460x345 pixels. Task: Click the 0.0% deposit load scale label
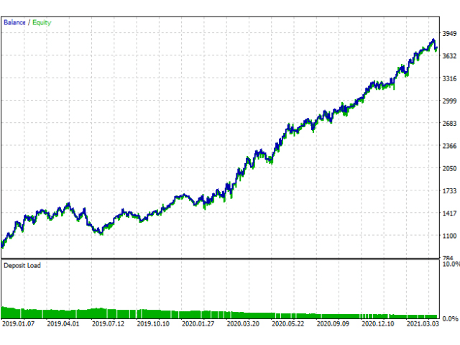click(x=450, y=318)
